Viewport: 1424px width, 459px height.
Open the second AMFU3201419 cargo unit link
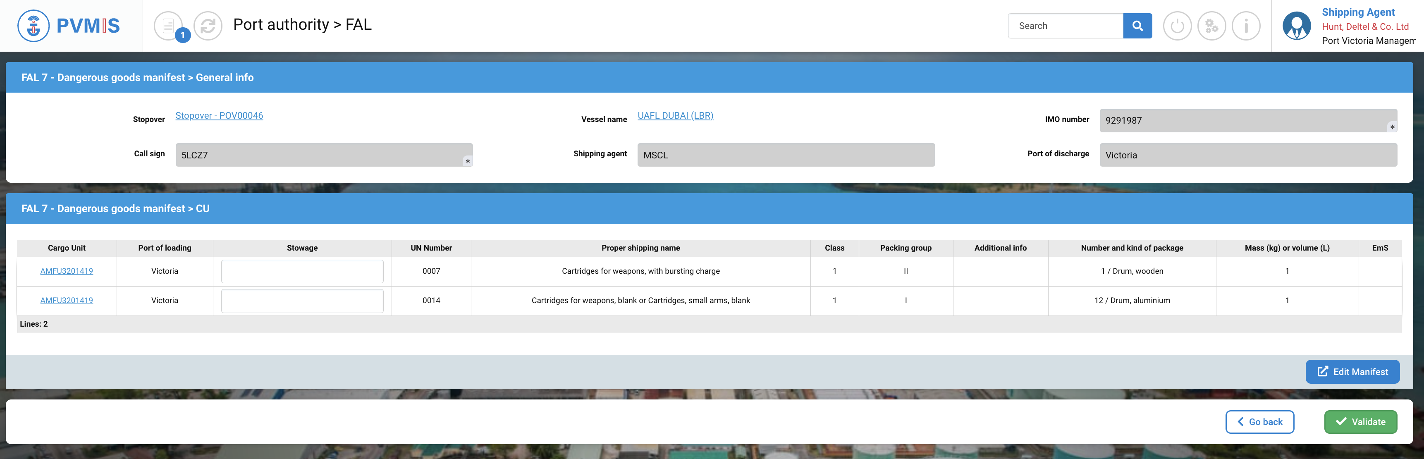coord(66,300)
